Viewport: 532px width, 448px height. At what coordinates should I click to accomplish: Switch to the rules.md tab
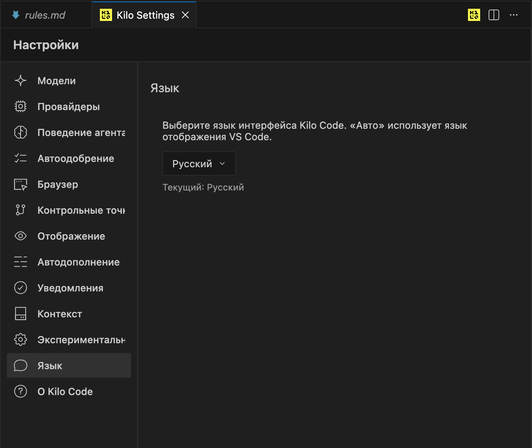point(45,15)
